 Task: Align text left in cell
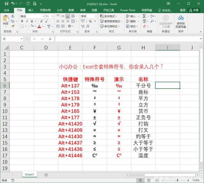pos(58,21)
